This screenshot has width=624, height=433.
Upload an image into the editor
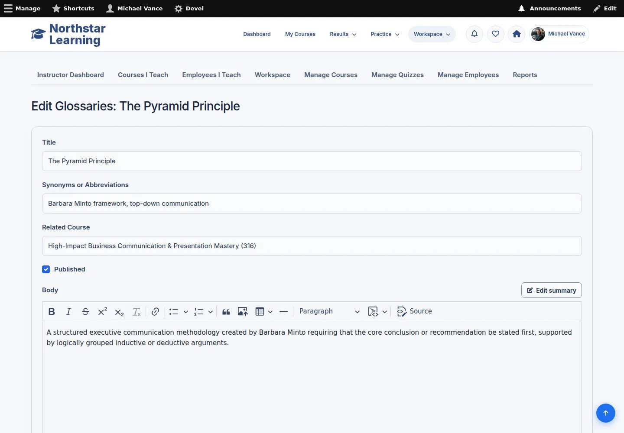(243, 311)
